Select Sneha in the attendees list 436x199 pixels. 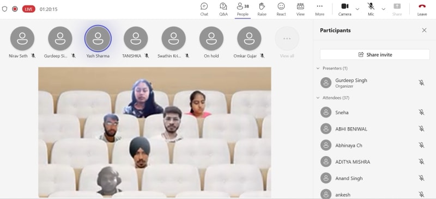point(375,113)
